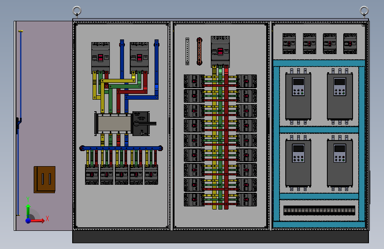Select the horizontal blue neutral busbar
This screenshot has width=384, height=249.
(121, 148)
